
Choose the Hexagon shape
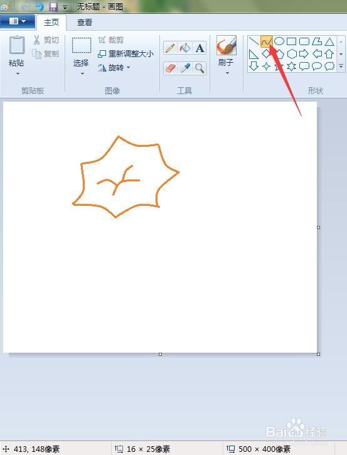click(x=292, y=54)
